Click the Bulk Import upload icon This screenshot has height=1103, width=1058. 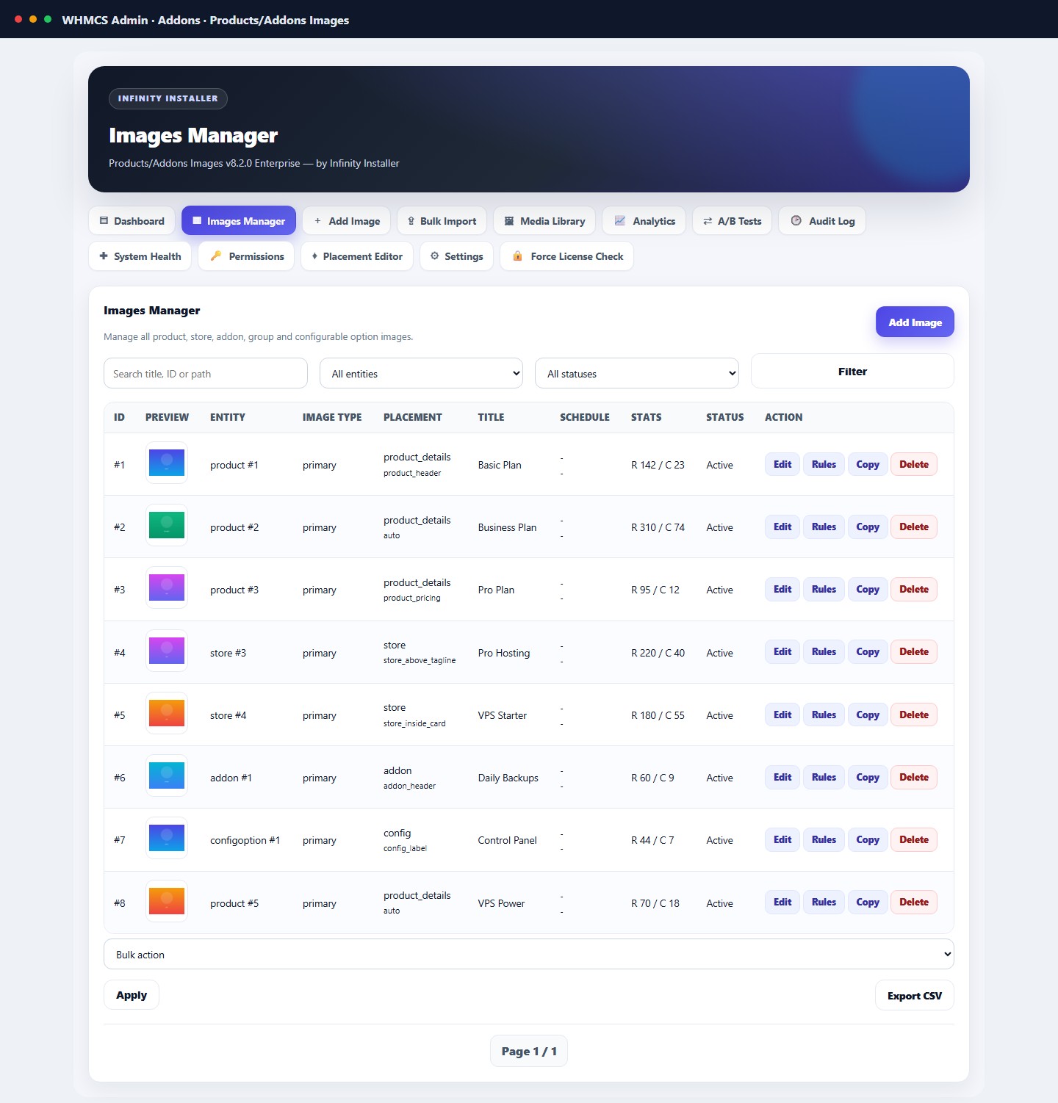tap(411, 221)
